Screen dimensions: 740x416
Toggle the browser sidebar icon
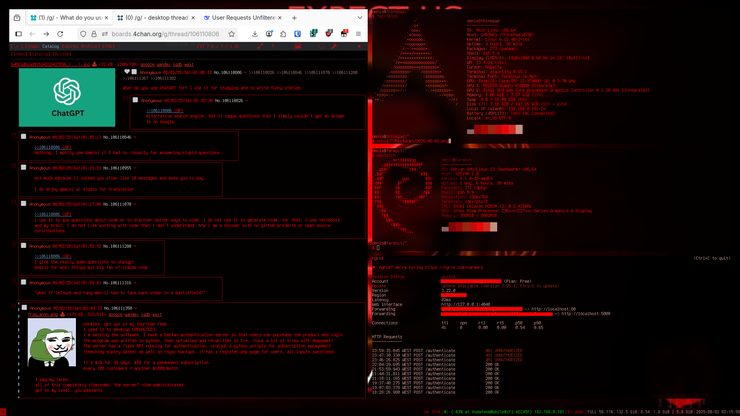(x=18, y=34)
